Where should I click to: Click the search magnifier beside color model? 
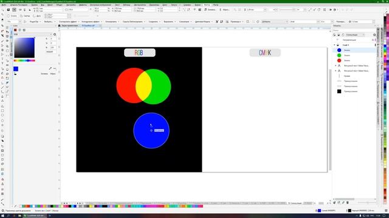point(55,35)
